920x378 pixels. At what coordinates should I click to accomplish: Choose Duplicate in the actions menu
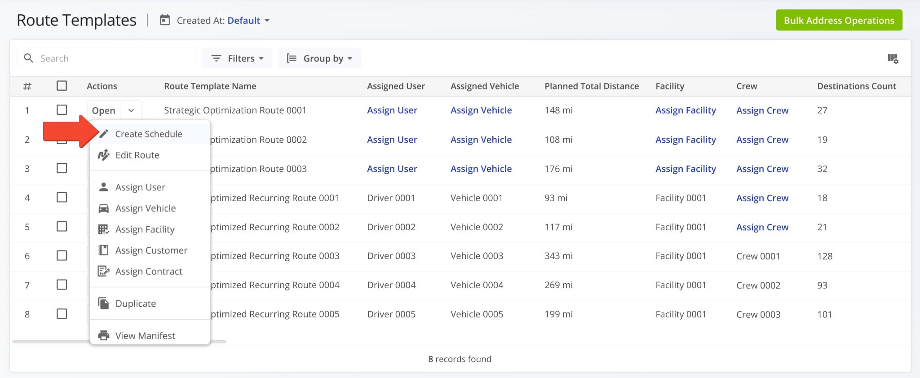(x=150, y=303)
